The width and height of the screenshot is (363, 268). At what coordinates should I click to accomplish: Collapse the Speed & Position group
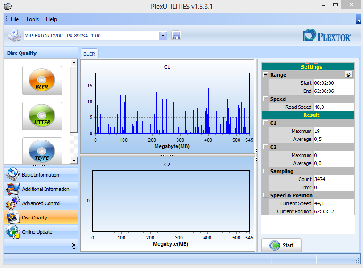tap(265, 195)
